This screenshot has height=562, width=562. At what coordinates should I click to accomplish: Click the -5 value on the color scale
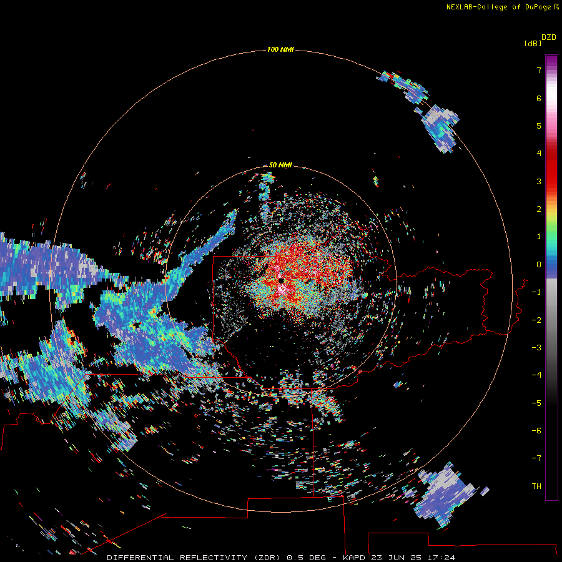pyautogui.click(x=536, y=403)
